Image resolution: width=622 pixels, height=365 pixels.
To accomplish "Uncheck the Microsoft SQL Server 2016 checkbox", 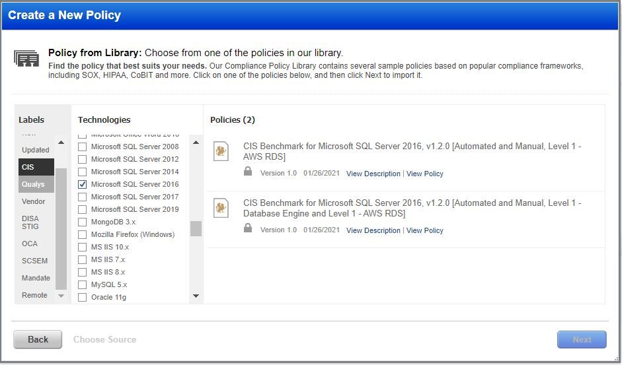I will point(82,184).
